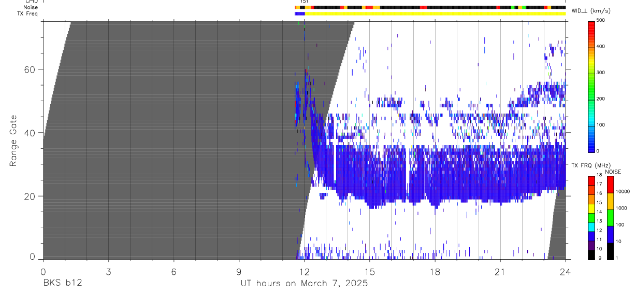Click the 'UT hours on March 7, 2025' axis title

[304, 284]
